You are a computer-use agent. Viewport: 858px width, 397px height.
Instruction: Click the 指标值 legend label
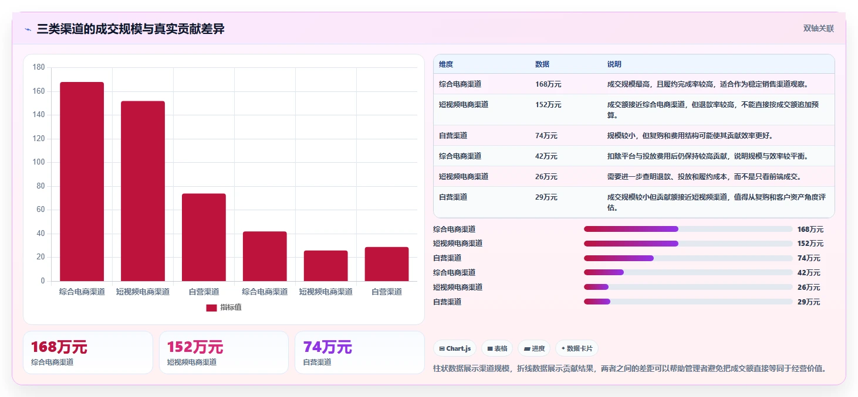231,307
